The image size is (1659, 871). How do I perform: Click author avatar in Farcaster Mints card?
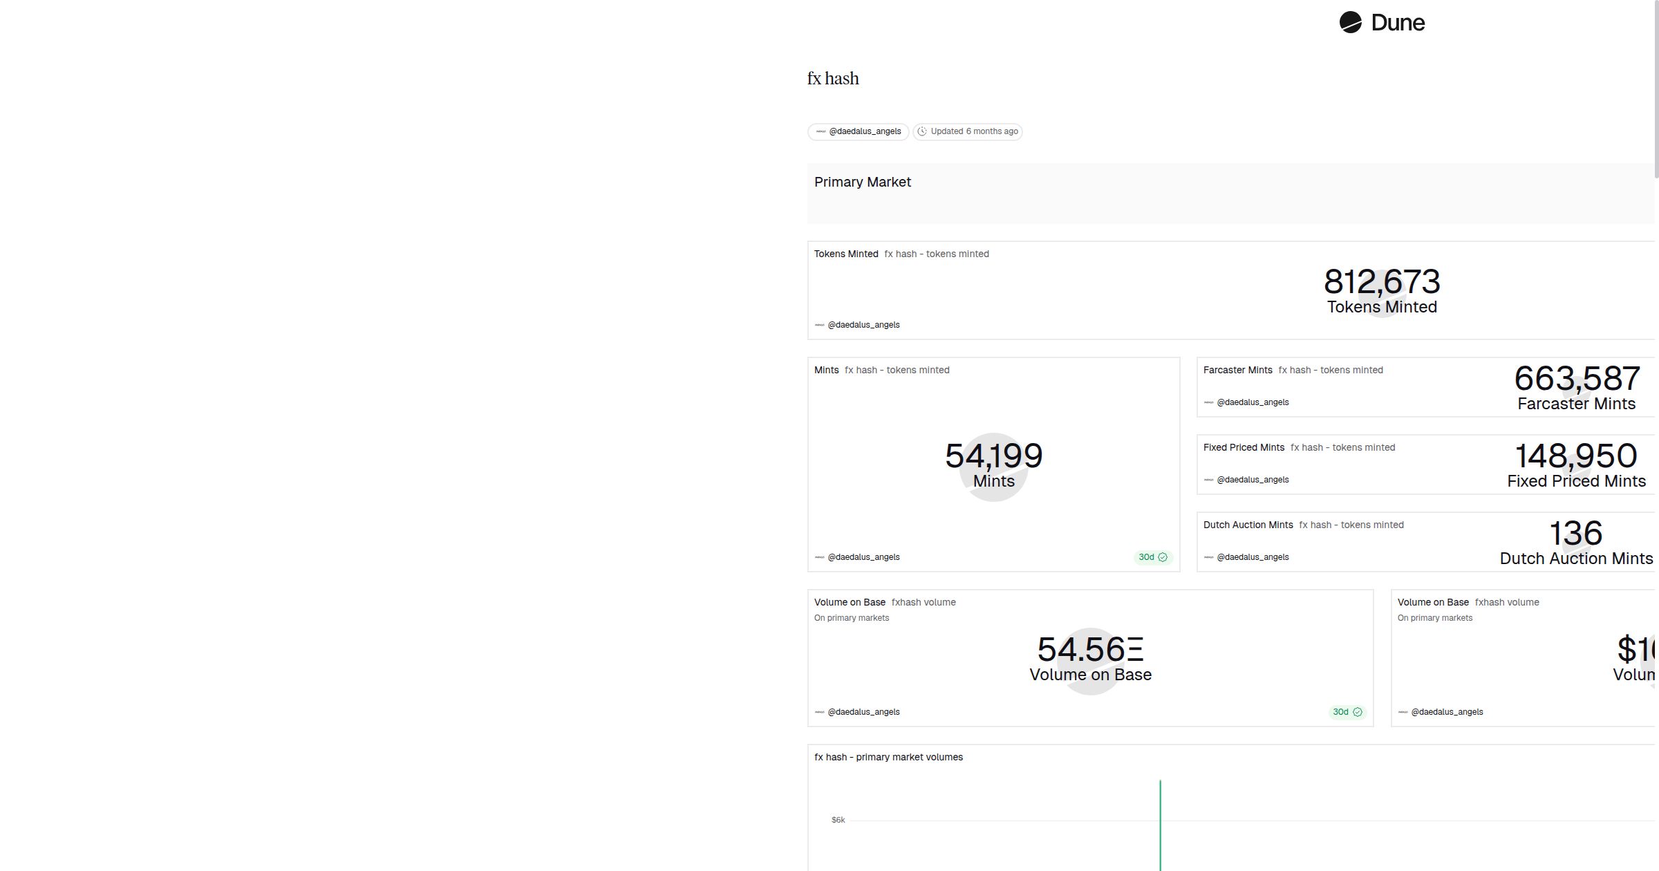point(1208,402)
